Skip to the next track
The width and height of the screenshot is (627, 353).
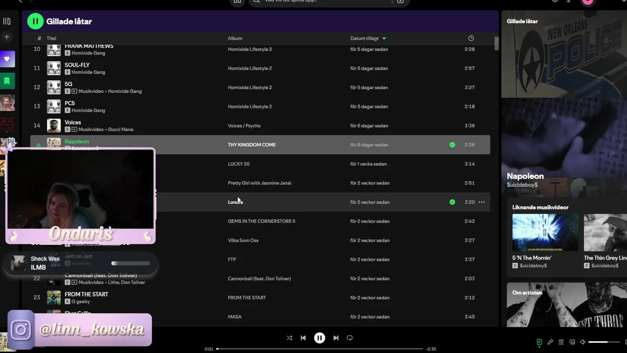[336, 338]
